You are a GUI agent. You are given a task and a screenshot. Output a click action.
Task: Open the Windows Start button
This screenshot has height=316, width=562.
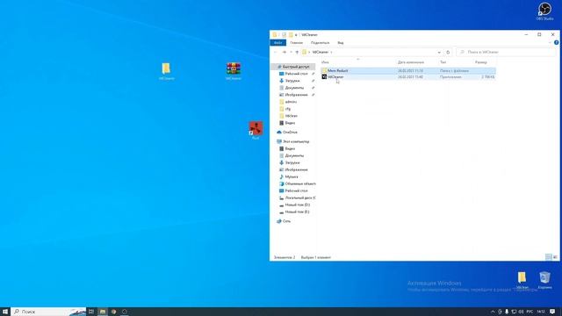5,312
